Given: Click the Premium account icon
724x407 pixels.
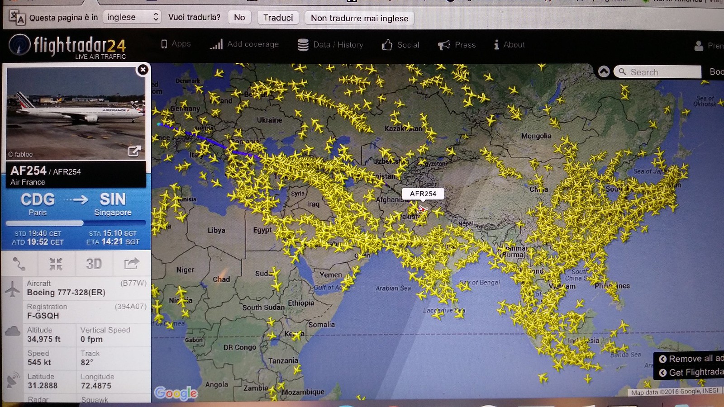Looking at the screenshot, I should [x=699, y=46].
